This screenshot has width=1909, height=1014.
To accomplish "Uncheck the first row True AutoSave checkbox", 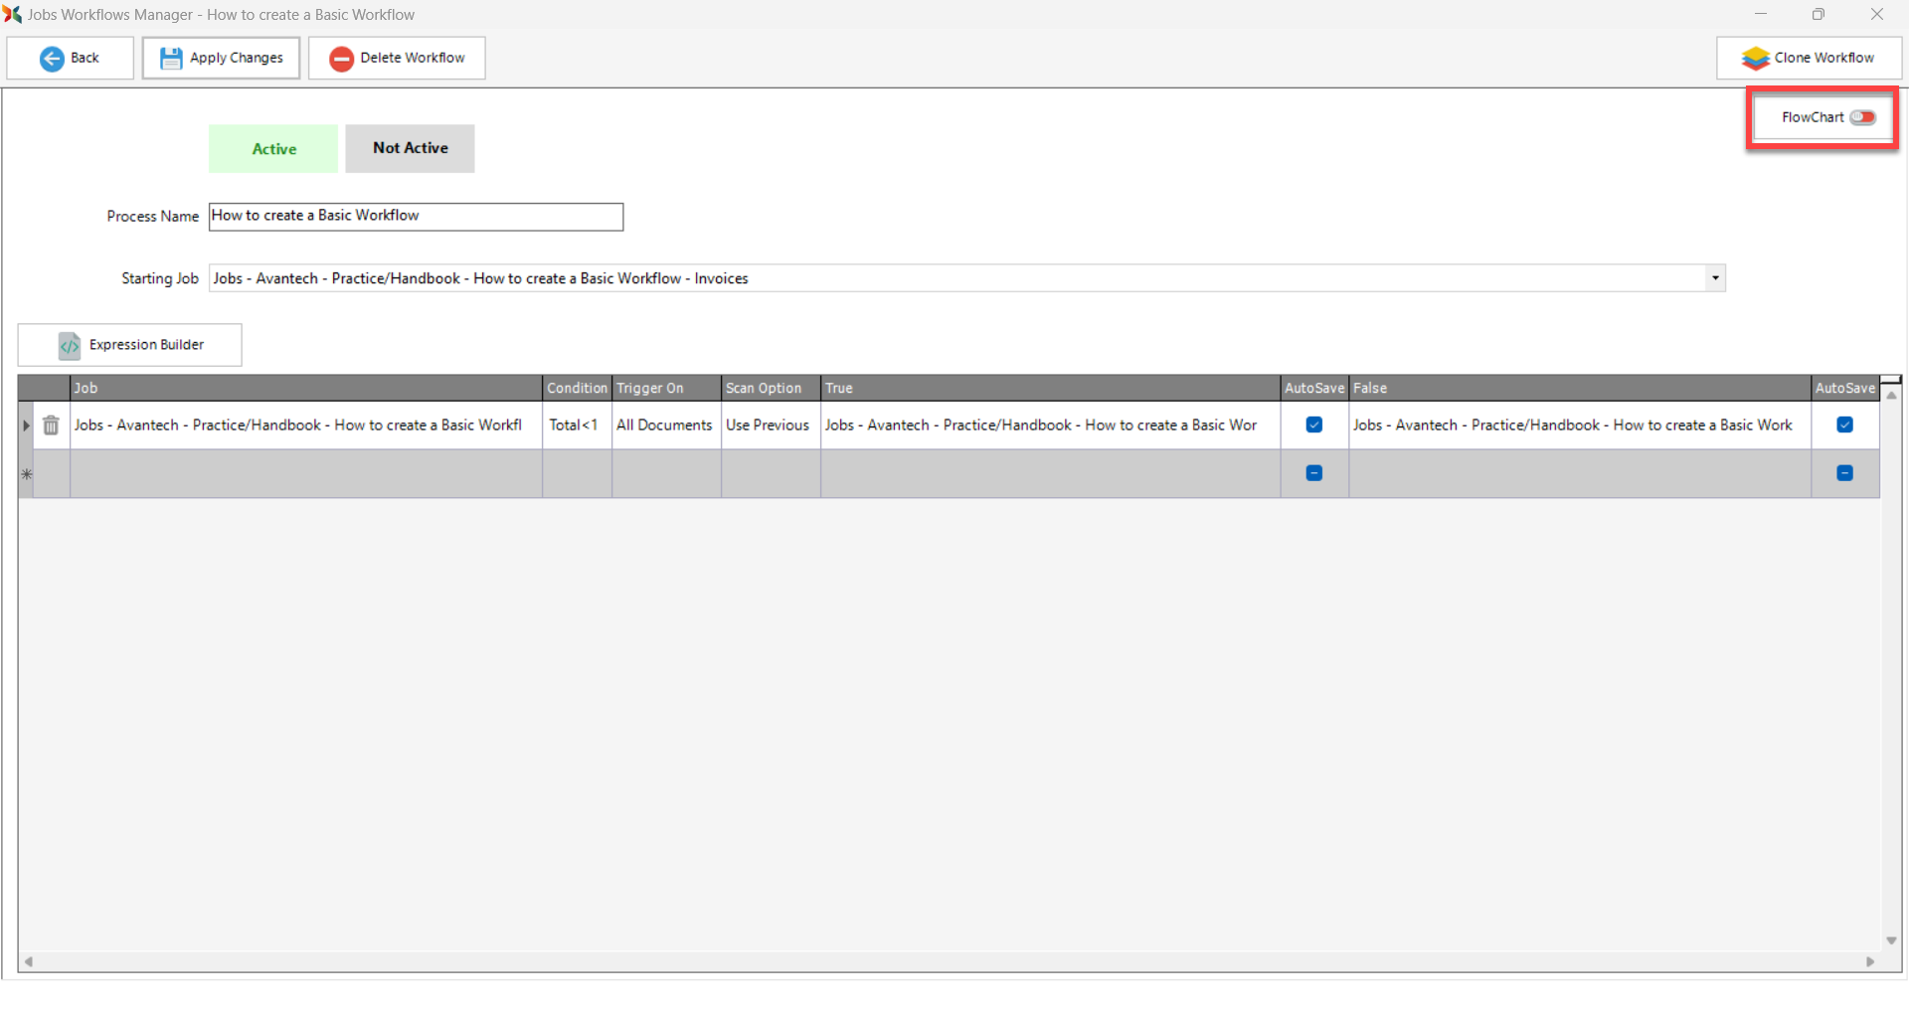I will click(1313, 425).
